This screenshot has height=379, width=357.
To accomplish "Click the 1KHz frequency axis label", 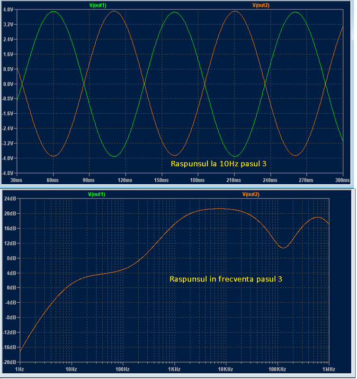I will 174,370.
